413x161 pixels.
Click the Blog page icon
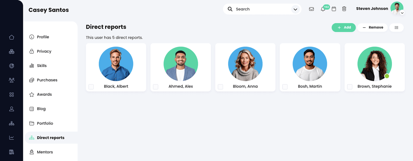32,109
